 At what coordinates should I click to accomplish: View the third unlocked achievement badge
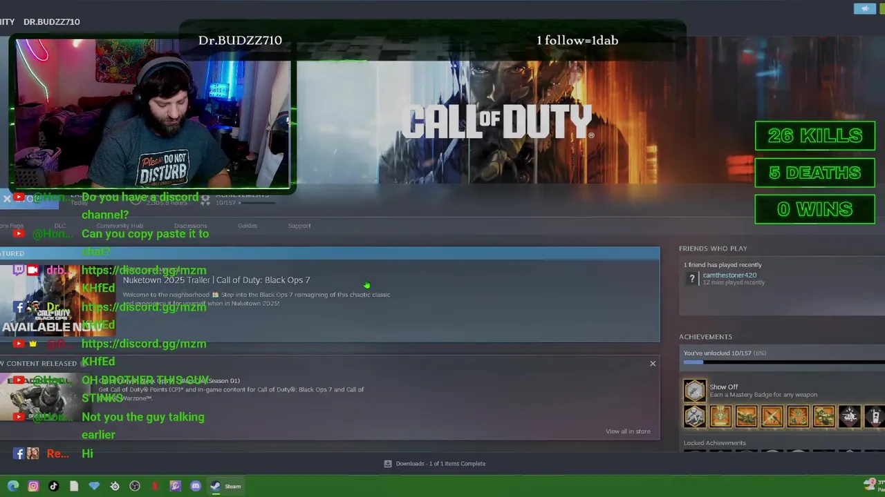click(746, 416)
